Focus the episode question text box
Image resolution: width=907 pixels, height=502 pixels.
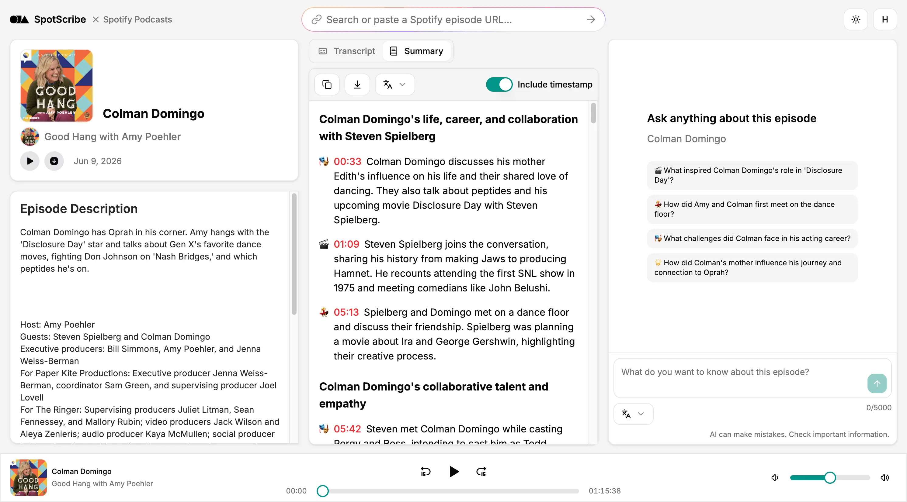(739, 378)
